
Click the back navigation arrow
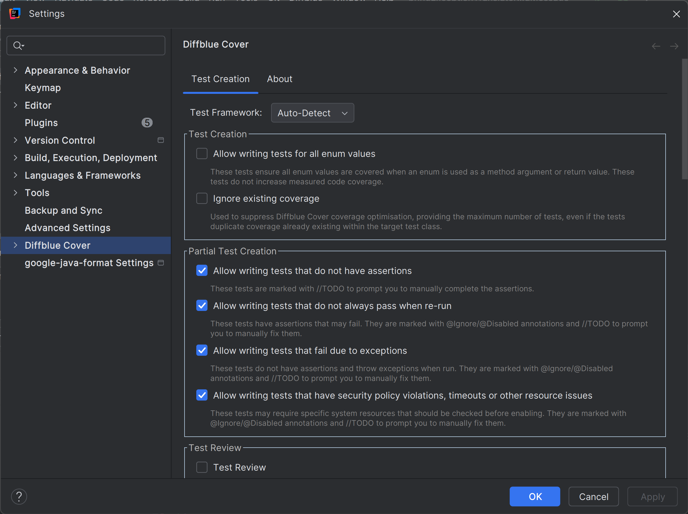[x=656, y=46]
